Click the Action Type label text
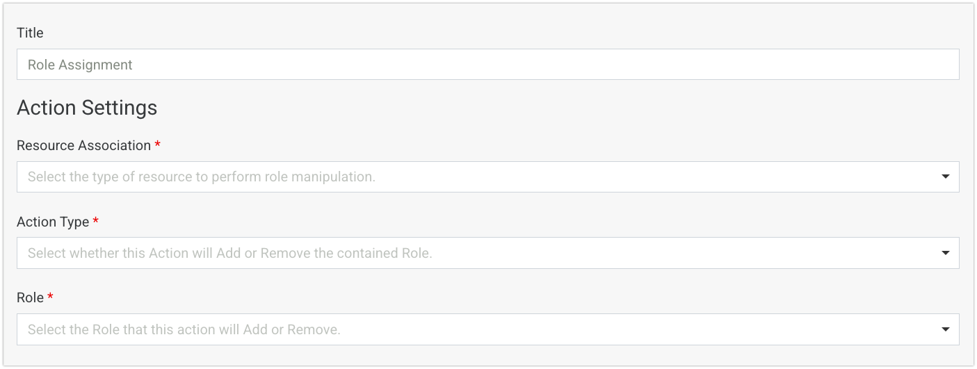Screen dimensions: 977x369 tap(53, 222)
